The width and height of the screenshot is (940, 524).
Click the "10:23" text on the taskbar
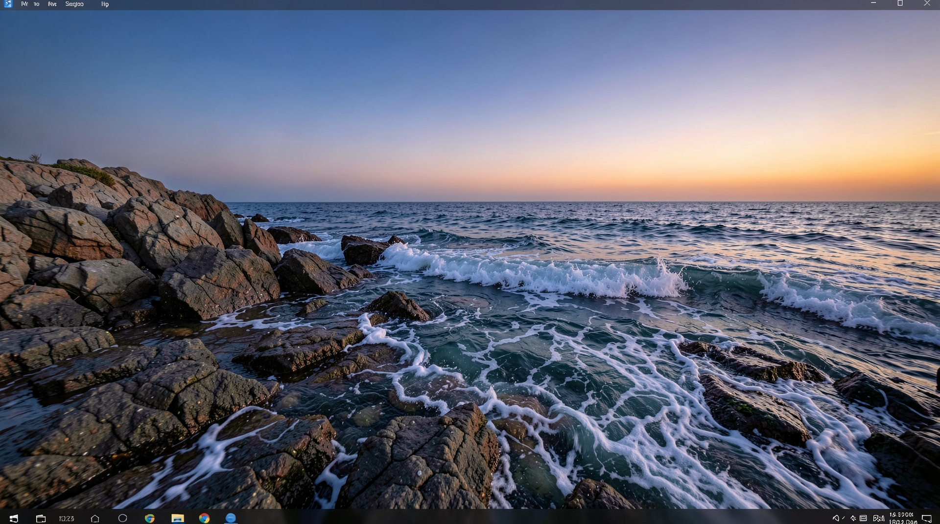coord(66,519)
